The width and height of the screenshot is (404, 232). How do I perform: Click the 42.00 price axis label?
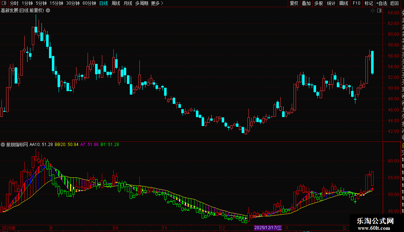point(393,131)
